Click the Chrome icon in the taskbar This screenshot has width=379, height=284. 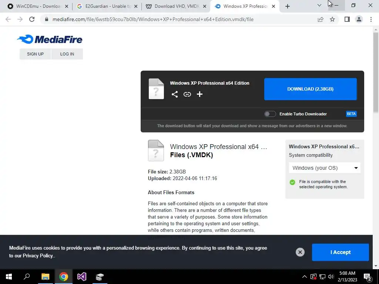(64, 277)
